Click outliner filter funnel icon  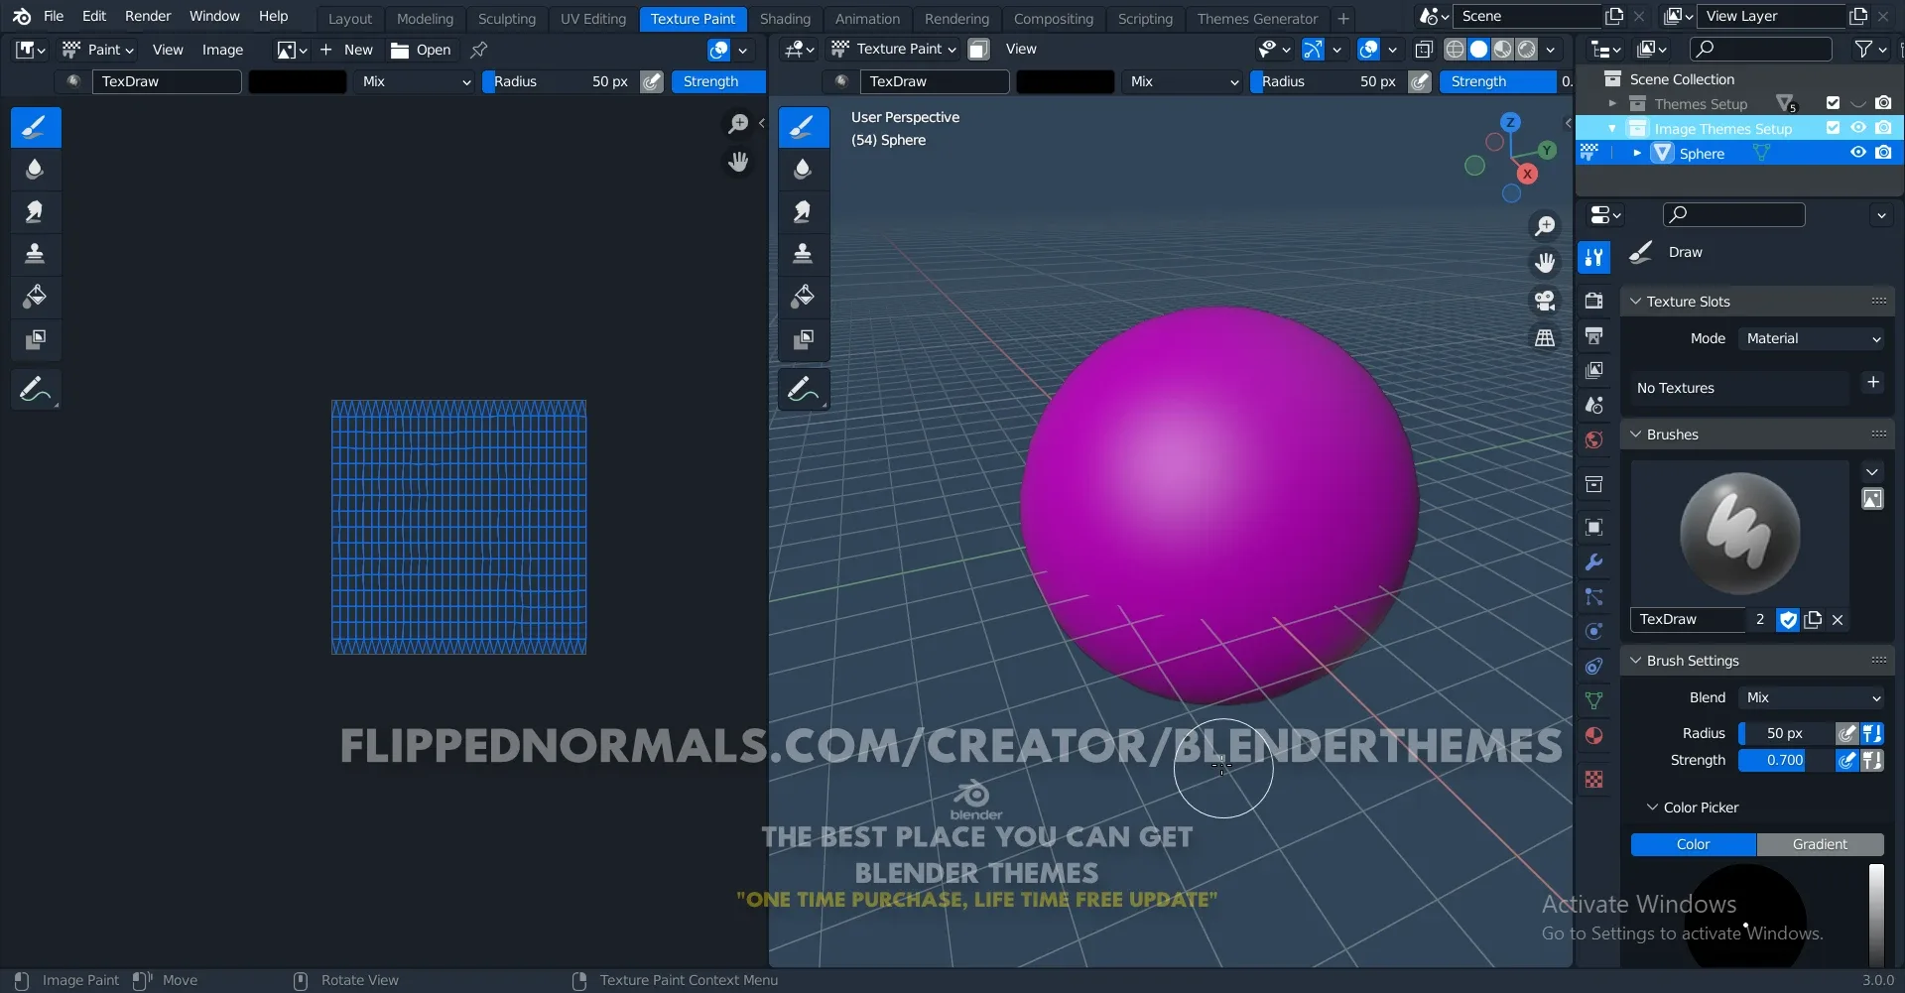[1864, 49]
